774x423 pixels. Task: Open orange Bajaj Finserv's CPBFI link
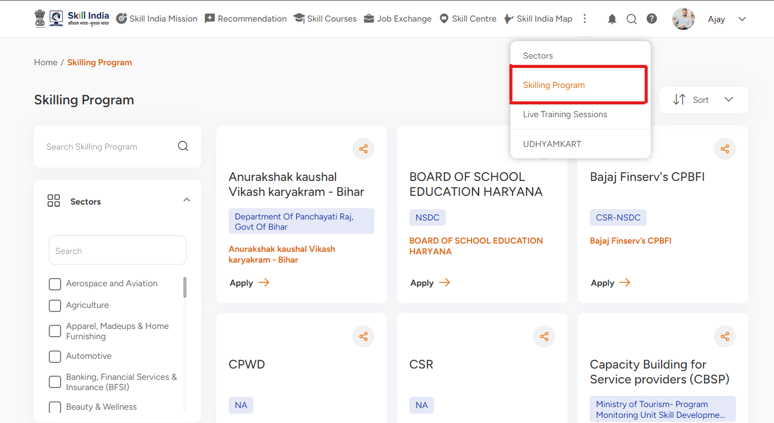[x=631, y=241]
